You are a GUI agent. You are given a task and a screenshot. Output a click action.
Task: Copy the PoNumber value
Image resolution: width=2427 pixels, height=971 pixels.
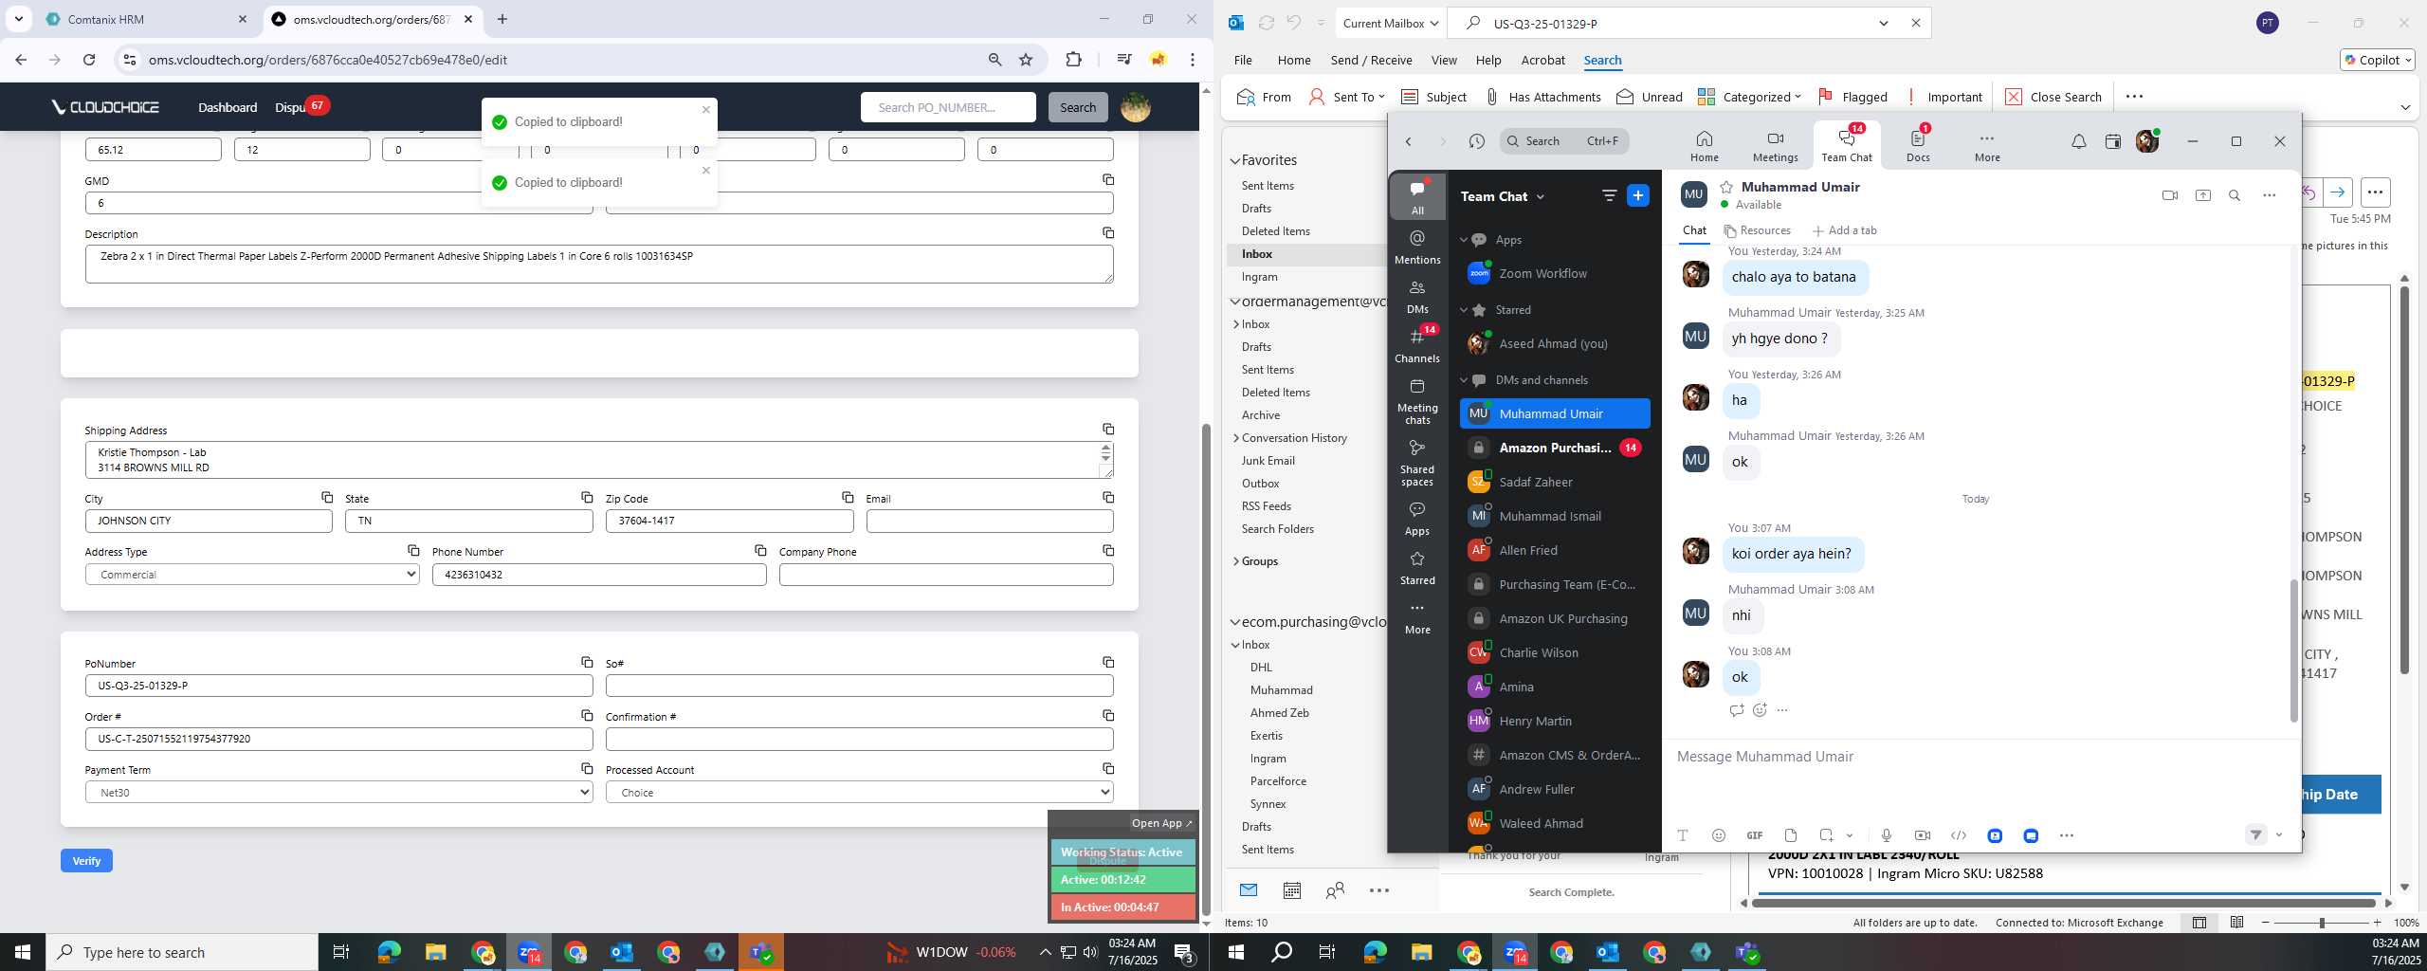pyautogui.click(x=586, y=662)
